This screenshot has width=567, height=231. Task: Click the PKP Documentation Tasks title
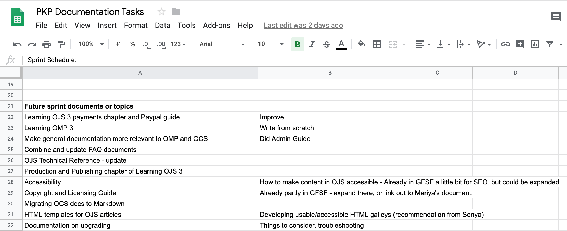pos(90,12)
